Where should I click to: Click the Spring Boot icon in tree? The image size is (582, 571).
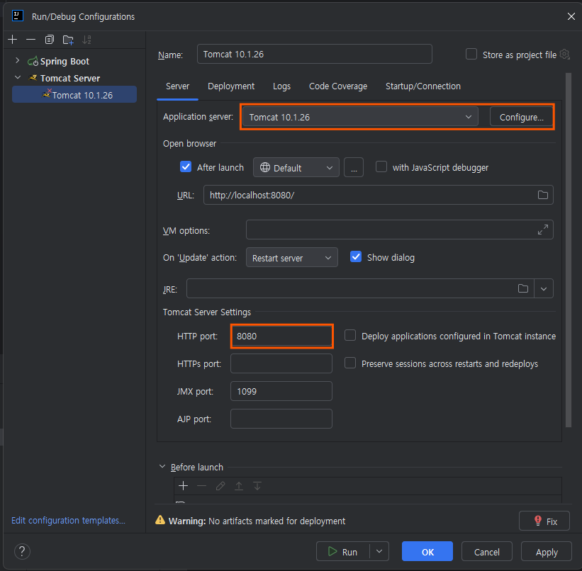point(33,61)
